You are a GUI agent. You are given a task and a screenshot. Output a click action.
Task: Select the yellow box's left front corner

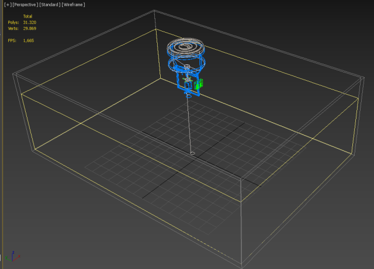22,93
